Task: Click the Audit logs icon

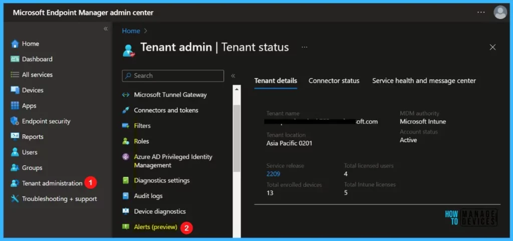Action: (126, 196)
